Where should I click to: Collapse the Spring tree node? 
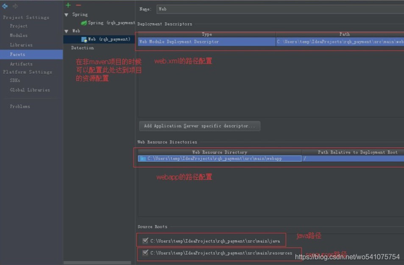coord(67,14)
